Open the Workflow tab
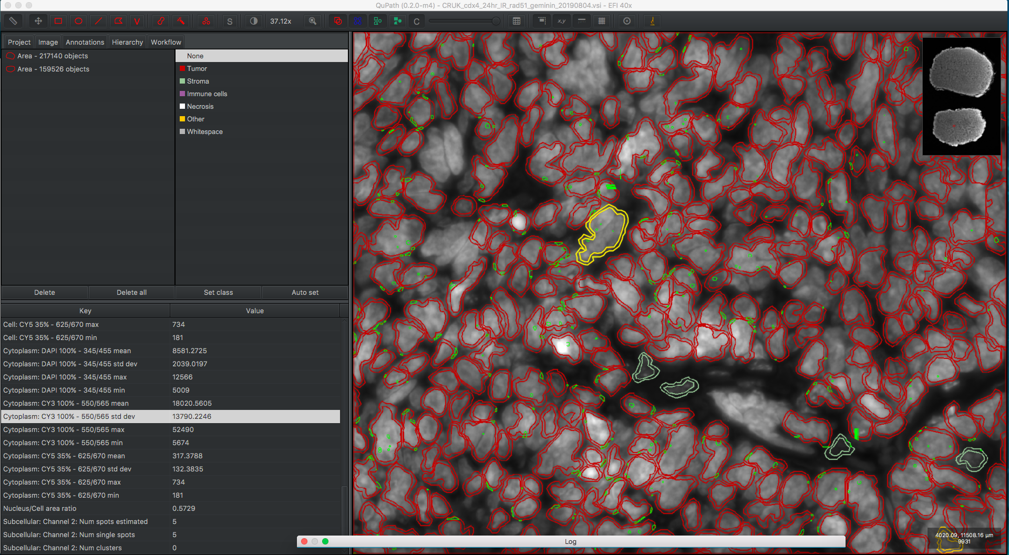This screenshot has width=1009, height=555. pos(166,42)
